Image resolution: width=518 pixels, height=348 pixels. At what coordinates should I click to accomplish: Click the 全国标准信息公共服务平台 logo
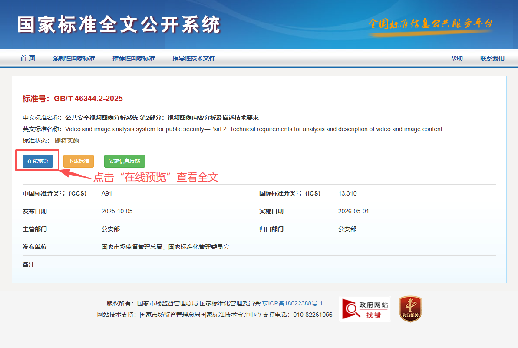[x=430, y=24]
